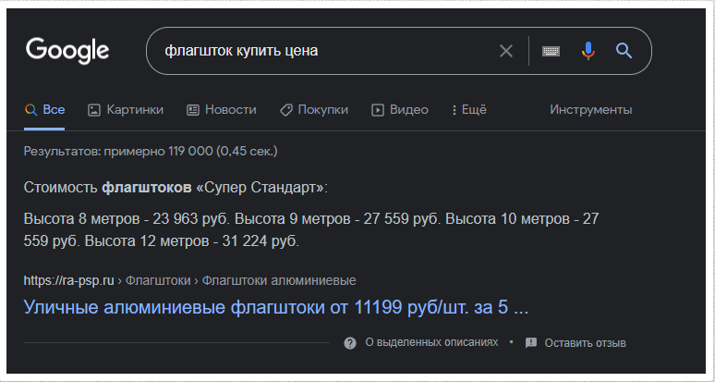Open the Уличные алюминиевые флагштоки result link
The height and width of the screenshot is (382, 715).
[276, 308]
